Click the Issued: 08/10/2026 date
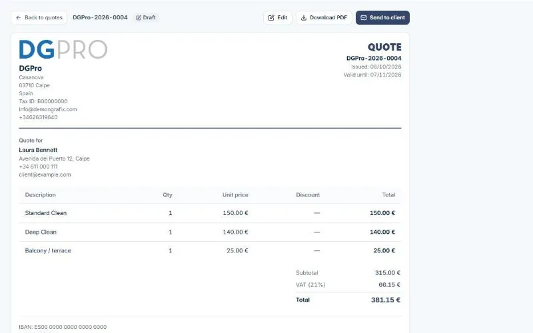 [376, 67]
